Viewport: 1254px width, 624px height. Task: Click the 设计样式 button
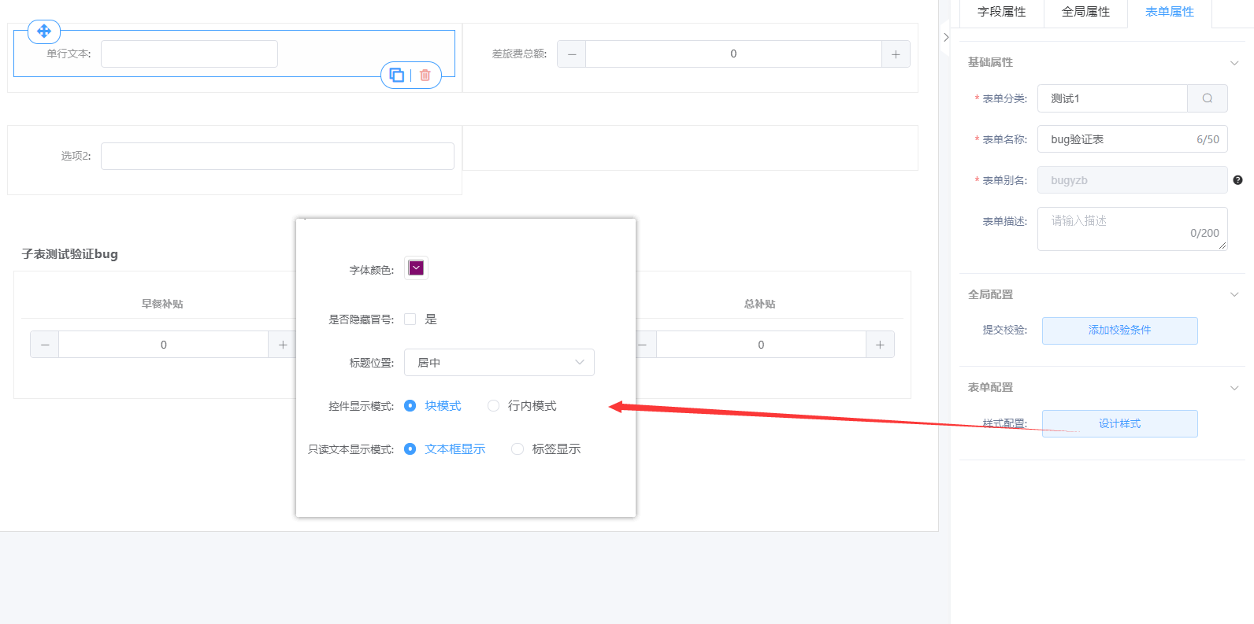pos(1119,423)
